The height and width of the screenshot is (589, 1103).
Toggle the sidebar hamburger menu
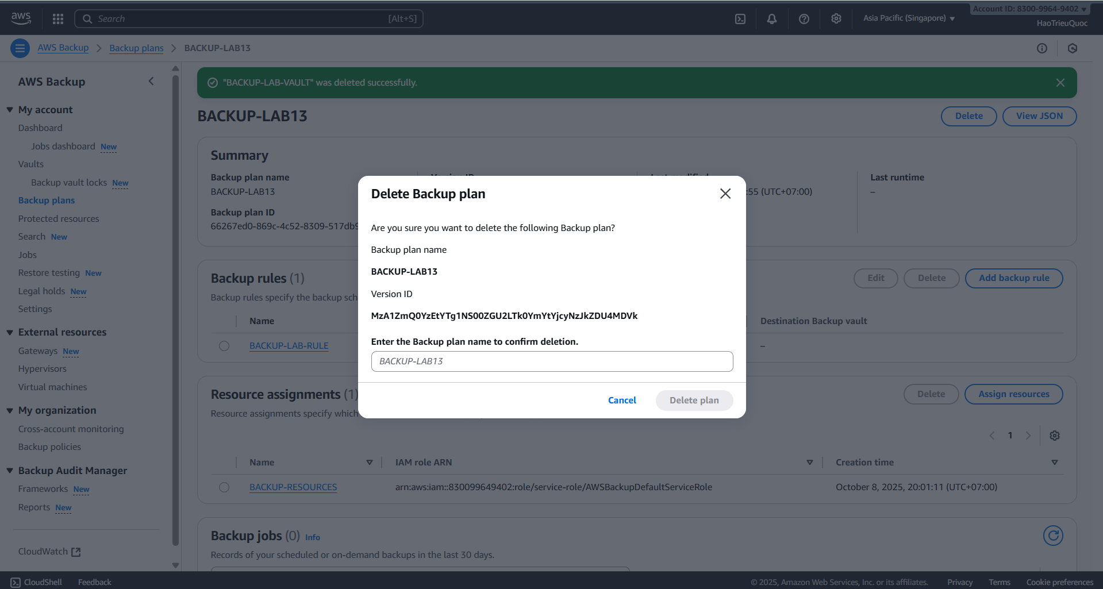coord(20,48)
